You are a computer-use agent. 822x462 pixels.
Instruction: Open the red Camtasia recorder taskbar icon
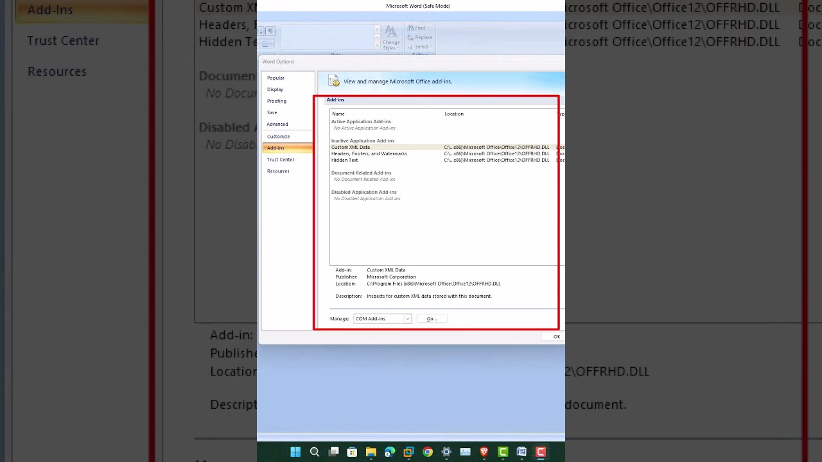[x=541, y=452]
